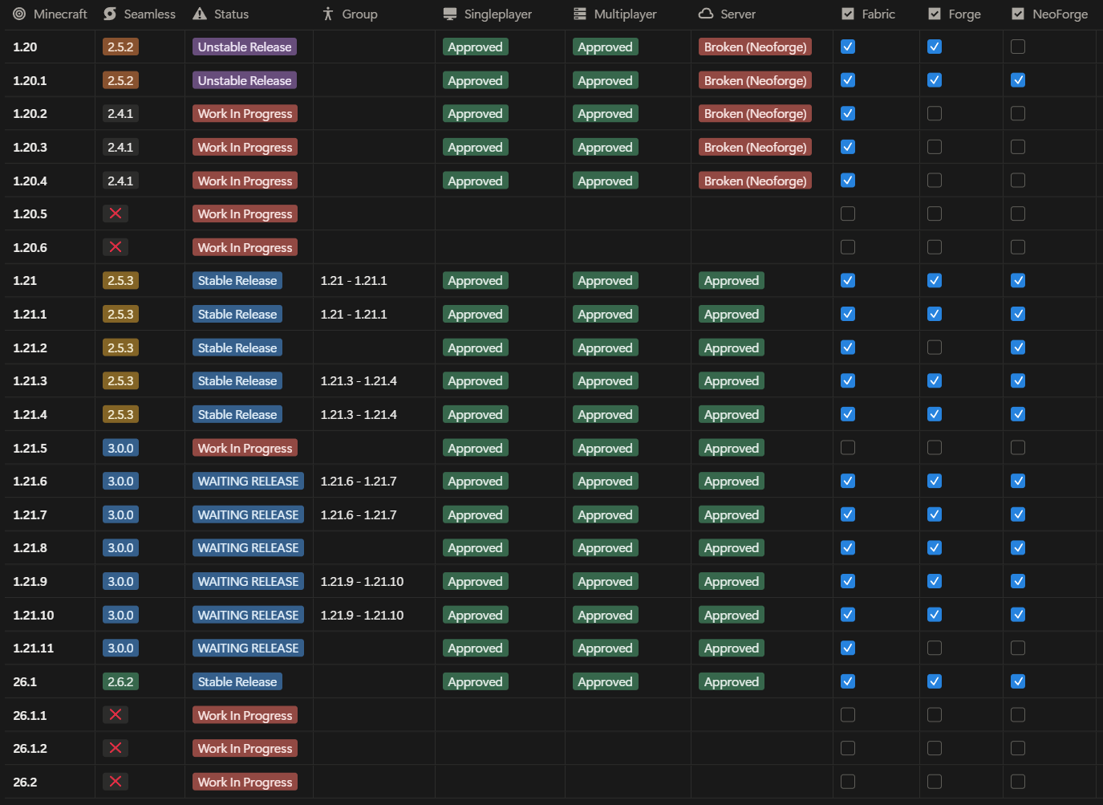Open the Seamless column header
1103x805 pixels.
pos(140,14)
